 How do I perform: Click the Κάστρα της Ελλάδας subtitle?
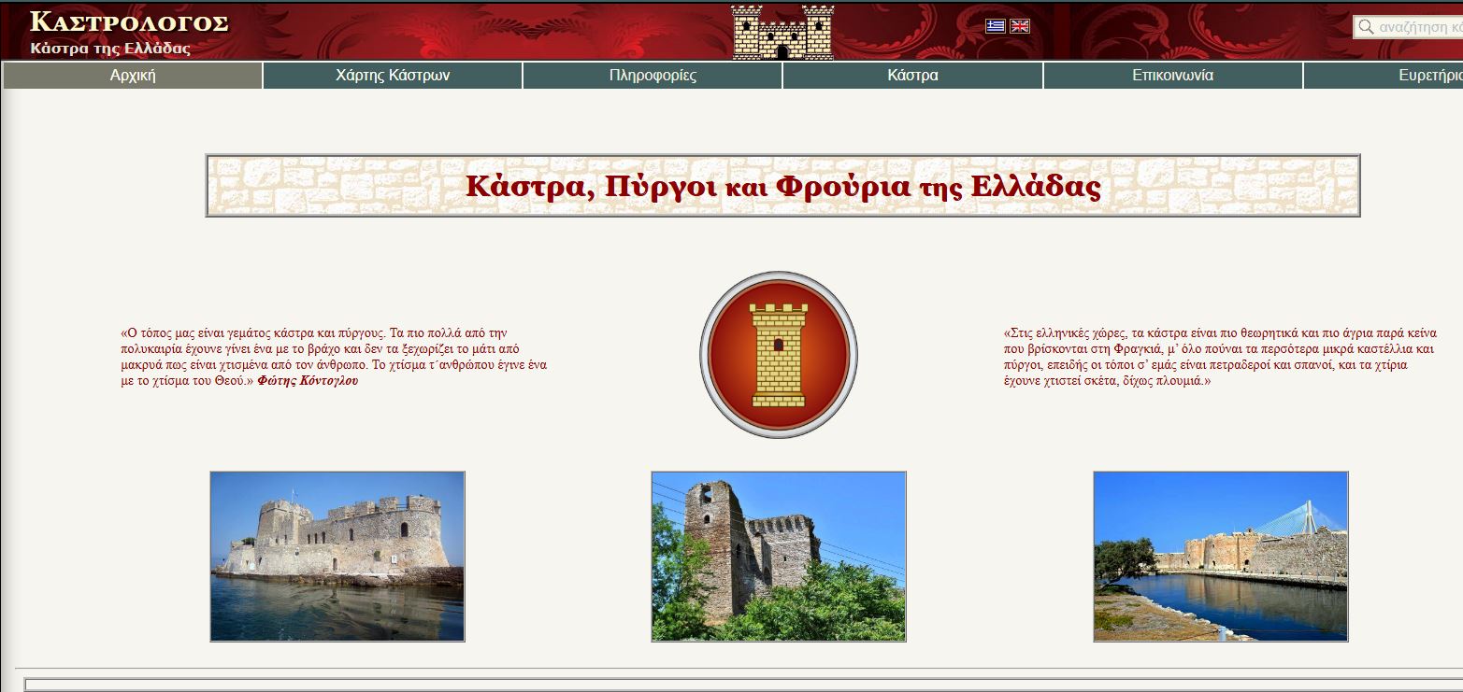point(110,48)
